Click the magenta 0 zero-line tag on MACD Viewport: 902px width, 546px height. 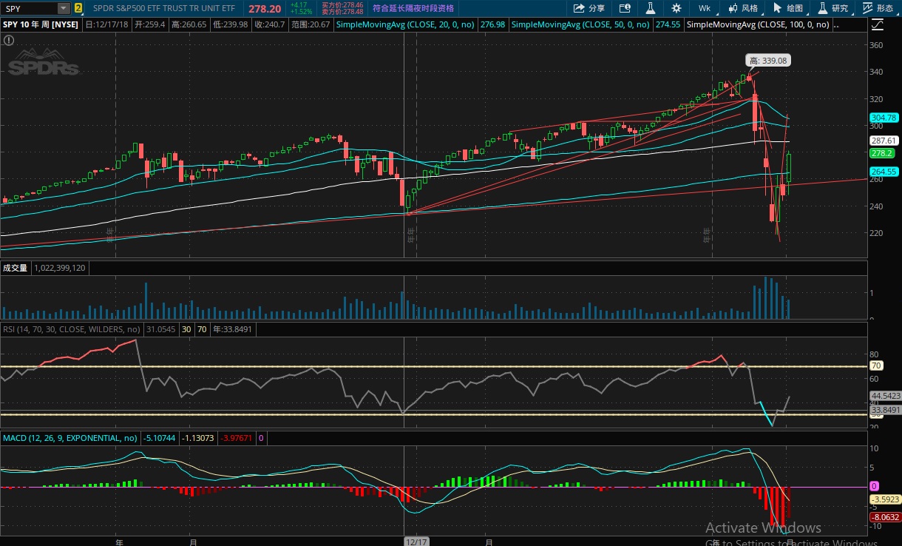tap(874, 486)
